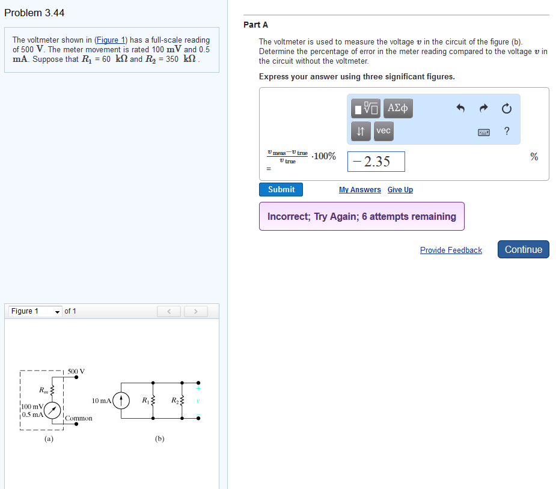
Task: Open the Greek symbols ΑΣφ palette
Action: 397,108
